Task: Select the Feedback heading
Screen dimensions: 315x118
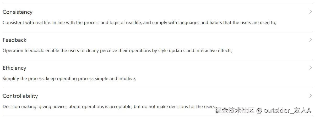Action: coord(14,40)
